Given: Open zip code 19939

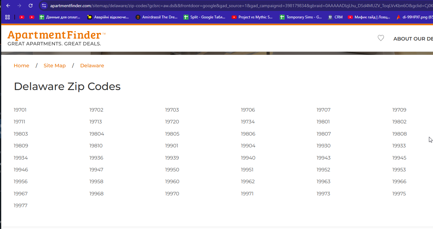Looking at the screenshot, I should (172, 158).
